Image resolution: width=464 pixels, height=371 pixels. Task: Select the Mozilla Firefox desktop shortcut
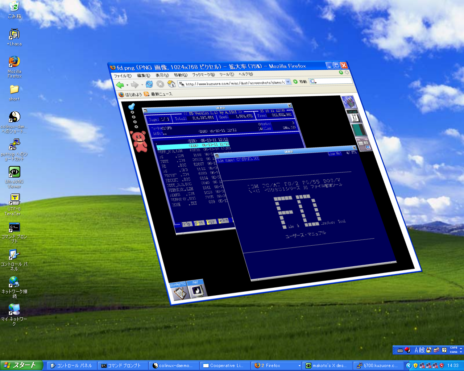tap(14, 67)
